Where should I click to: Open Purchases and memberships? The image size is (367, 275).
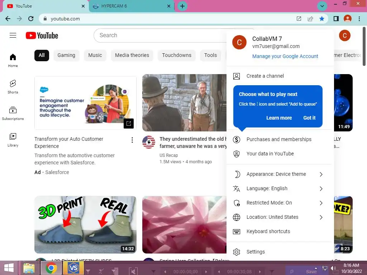280,139
